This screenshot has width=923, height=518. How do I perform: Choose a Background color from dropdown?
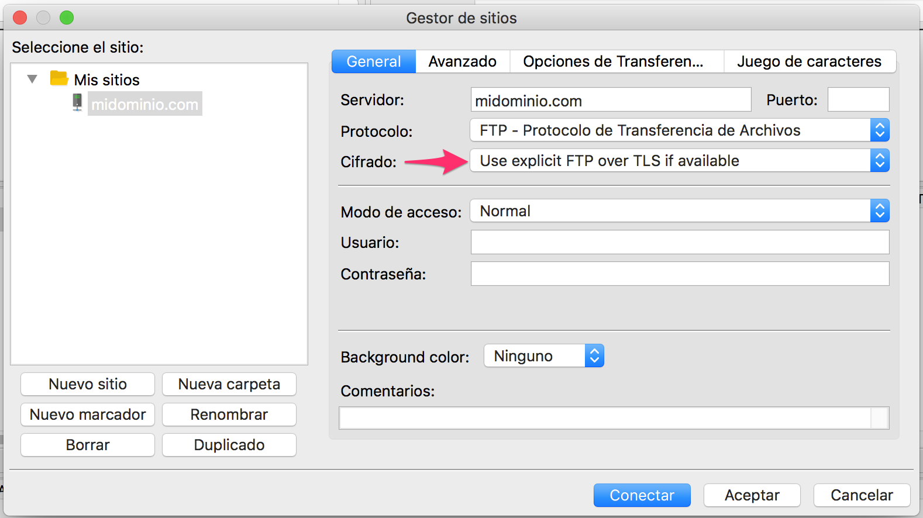[543, 356]
